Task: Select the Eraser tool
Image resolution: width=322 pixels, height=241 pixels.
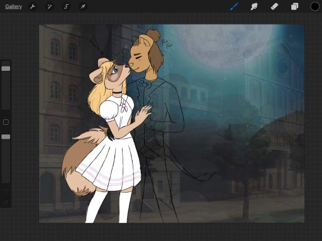Action: (274, 6)
